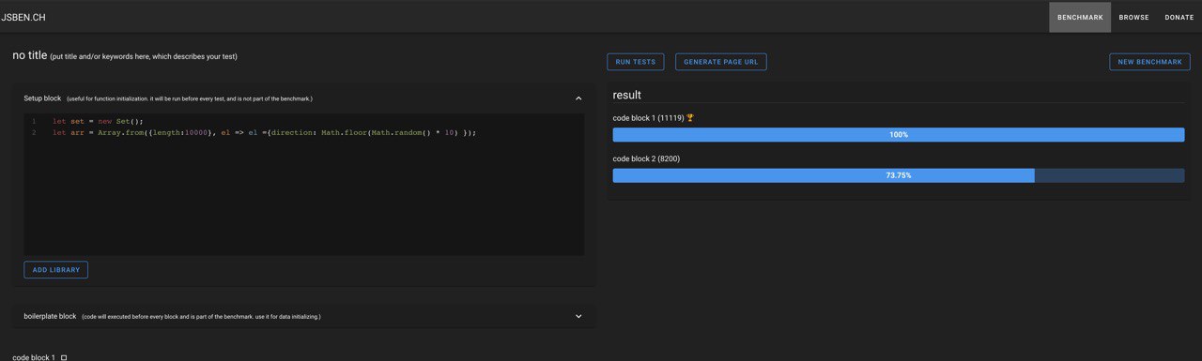Click the 'code block 2 (8200)' result label
Screen dimensions: 1202x361
point(647,158)
